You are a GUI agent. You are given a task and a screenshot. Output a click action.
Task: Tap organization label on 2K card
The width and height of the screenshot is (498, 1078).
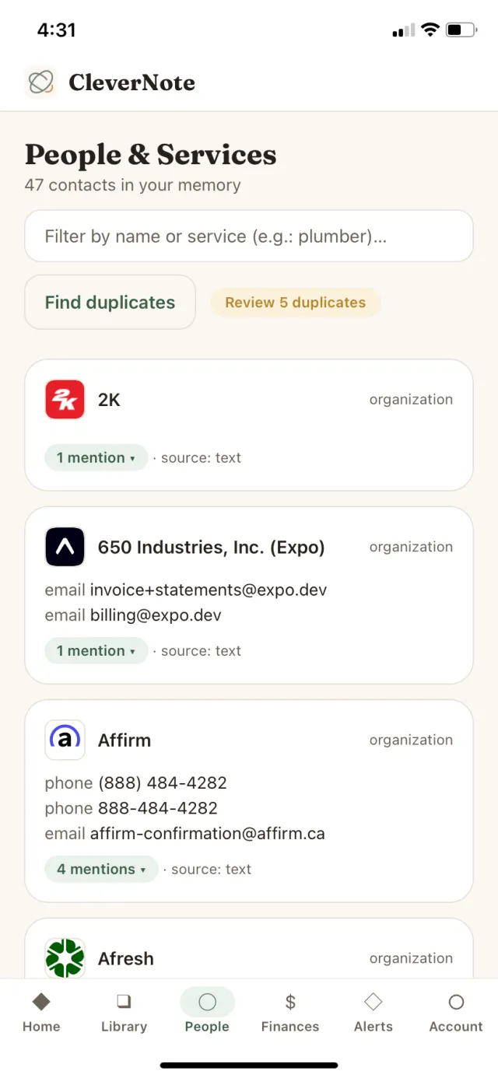click(x=411, y=400)
